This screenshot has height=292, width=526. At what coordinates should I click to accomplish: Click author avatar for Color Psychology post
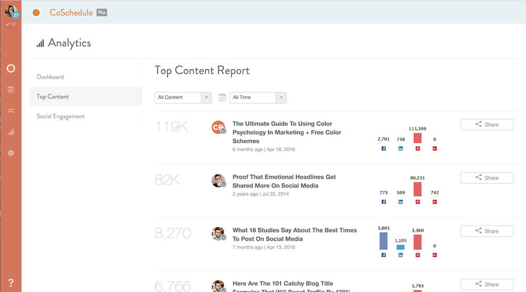tap(218, 127)
